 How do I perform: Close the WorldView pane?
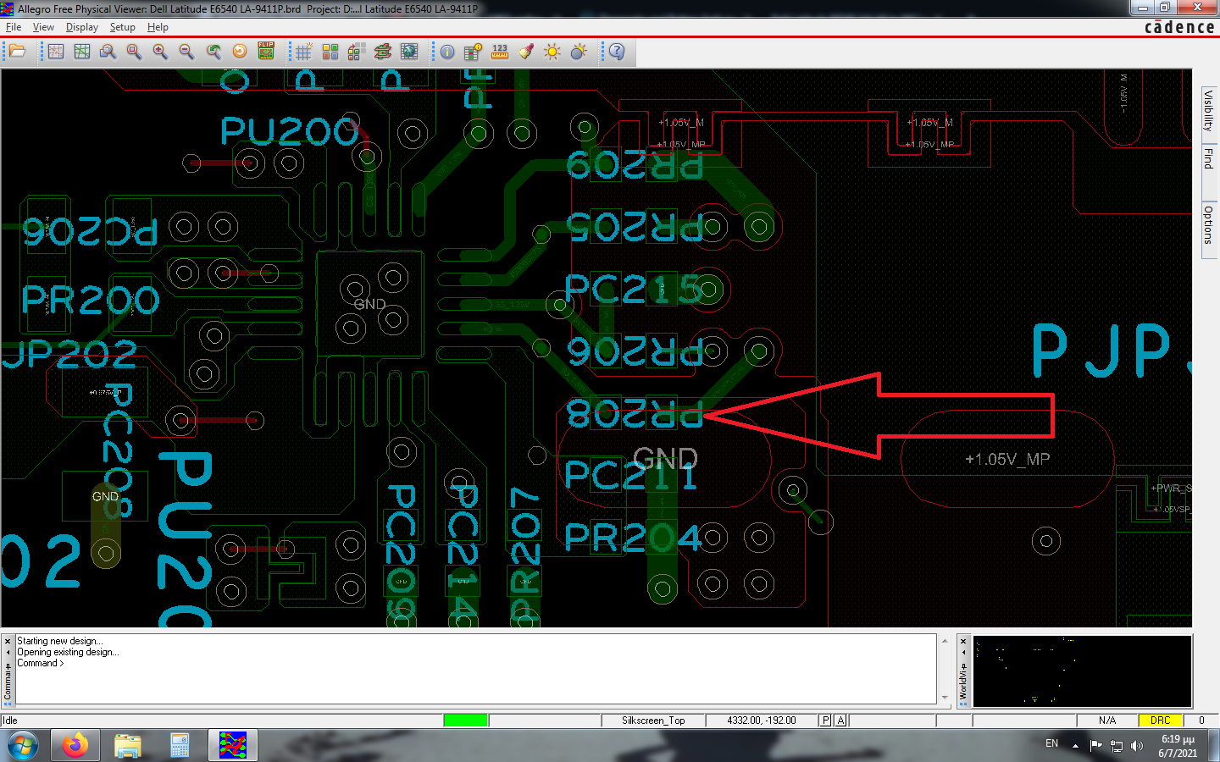(963, 641)
